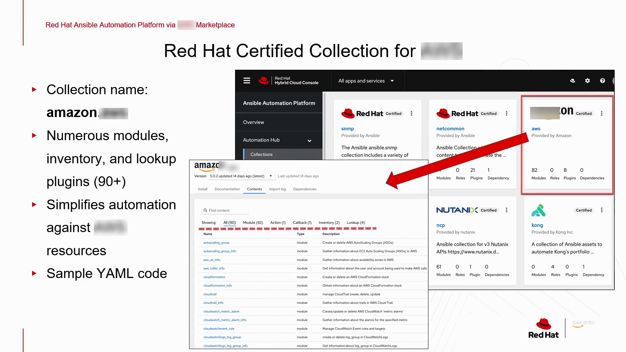Viewport: 626px width, 352px height.
Task: Filter contents by Lookup (4)
Action: [x=356, y=223]
